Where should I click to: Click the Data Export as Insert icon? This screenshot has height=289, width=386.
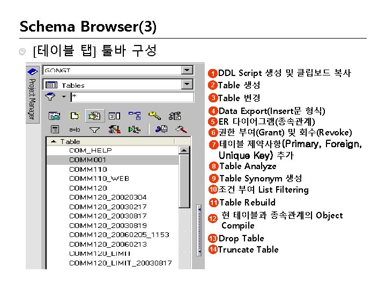115,116
